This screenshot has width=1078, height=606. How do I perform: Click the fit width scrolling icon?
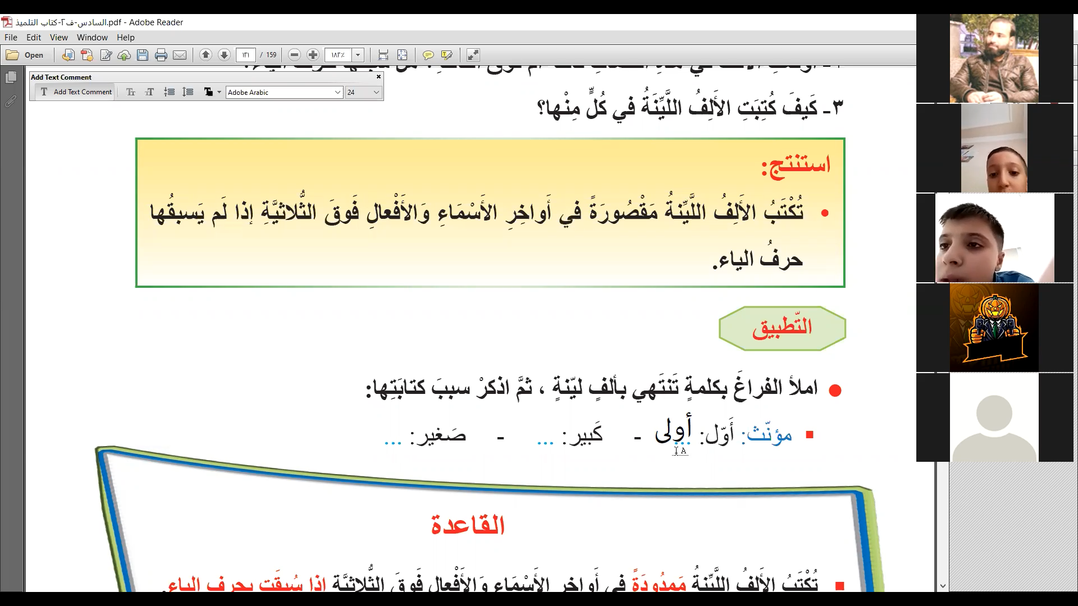383,55
